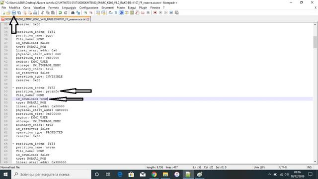Click the Redo toolbar icon
The height and width of the screenshot is (179, 318).
point(66,12)
